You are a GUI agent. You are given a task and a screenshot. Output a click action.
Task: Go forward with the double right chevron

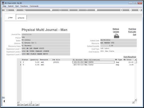(78, 10)
